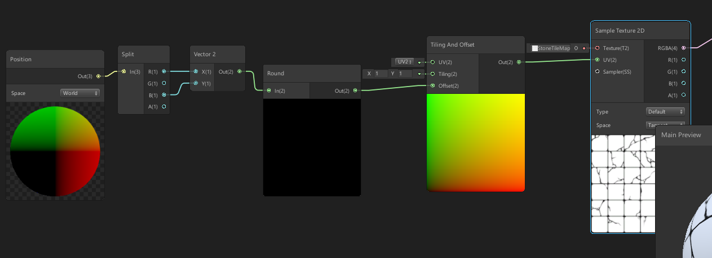Select the Position node title
Screen dimensions: 712x258
(21, 60)
